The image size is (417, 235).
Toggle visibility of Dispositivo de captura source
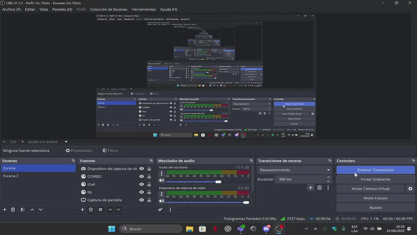click(x=142, y=169)
